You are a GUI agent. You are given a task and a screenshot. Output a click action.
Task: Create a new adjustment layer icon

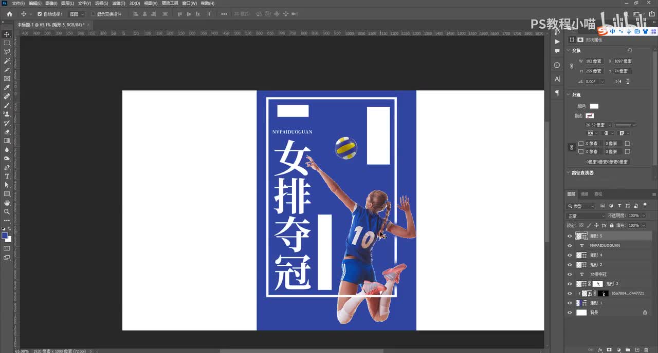pos(618,350)
